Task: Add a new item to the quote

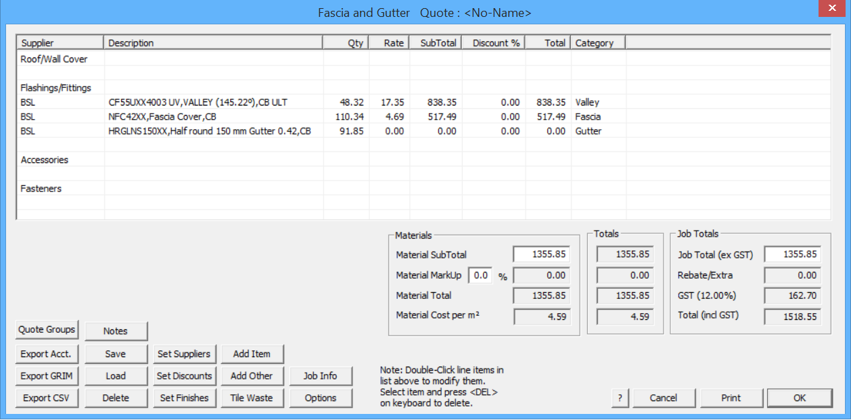Action: pyautogui.click(x=252, y=354)
